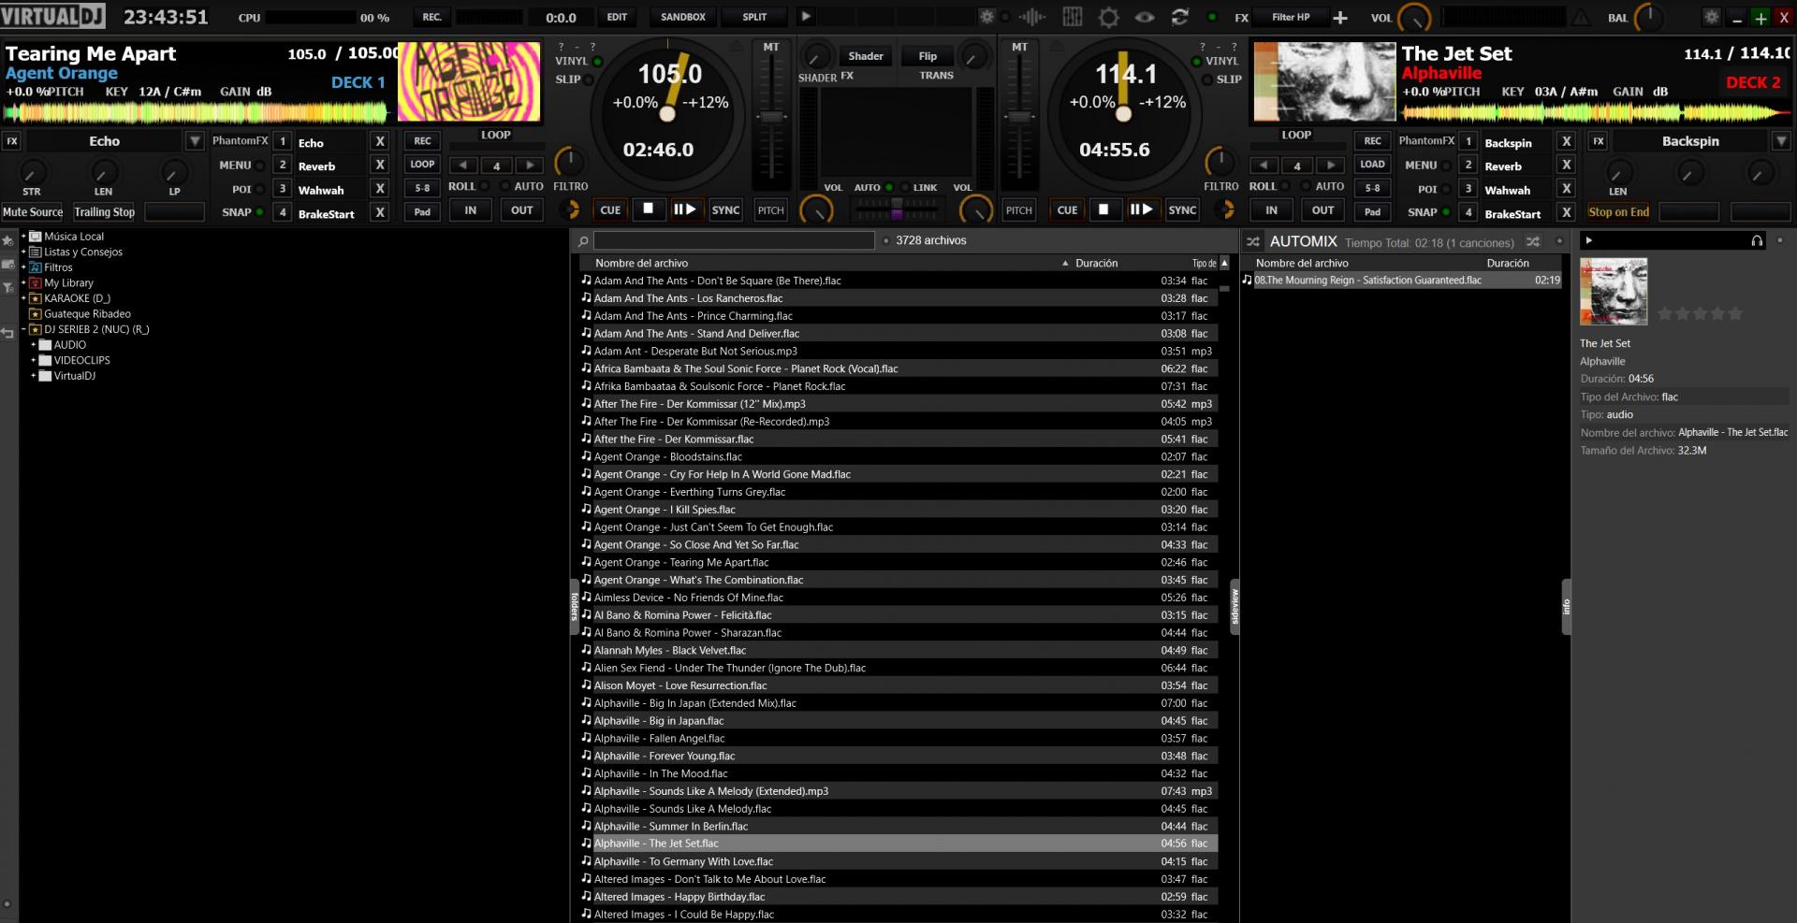The image size is (1797, 923).
Task: Click the eye icon in top toolbar
Action: tap(1144, 17)
